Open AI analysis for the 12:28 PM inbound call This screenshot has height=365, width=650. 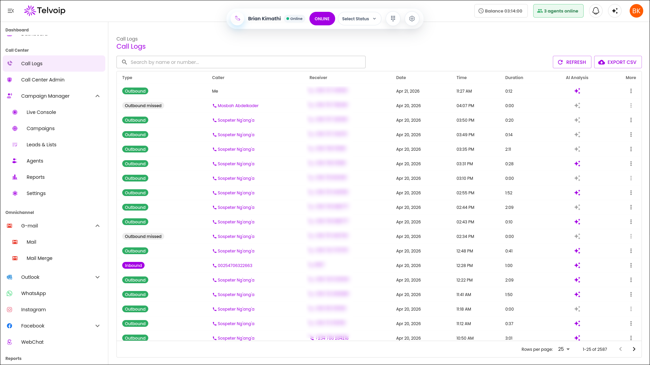click(x=577, y=265)
